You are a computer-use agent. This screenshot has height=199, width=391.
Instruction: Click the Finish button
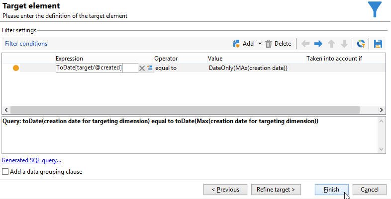pos(331,190)
